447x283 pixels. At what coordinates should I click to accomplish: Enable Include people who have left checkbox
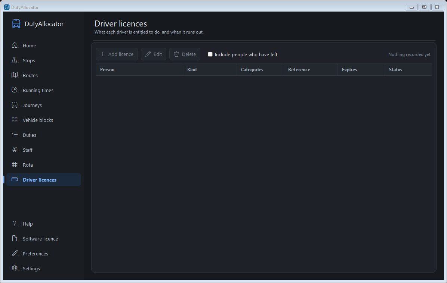point(210,54)
